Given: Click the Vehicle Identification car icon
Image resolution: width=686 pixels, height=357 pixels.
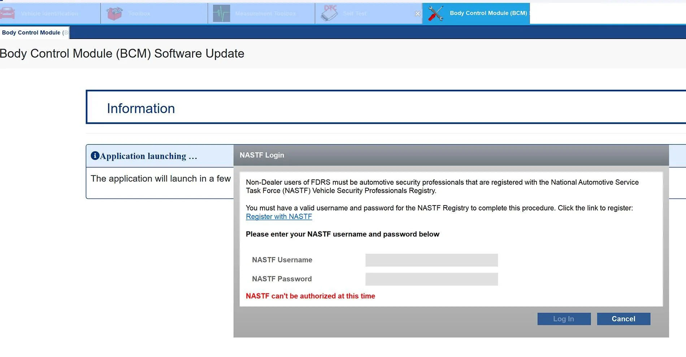Looking at the screenshot, I should coord(7,13).
